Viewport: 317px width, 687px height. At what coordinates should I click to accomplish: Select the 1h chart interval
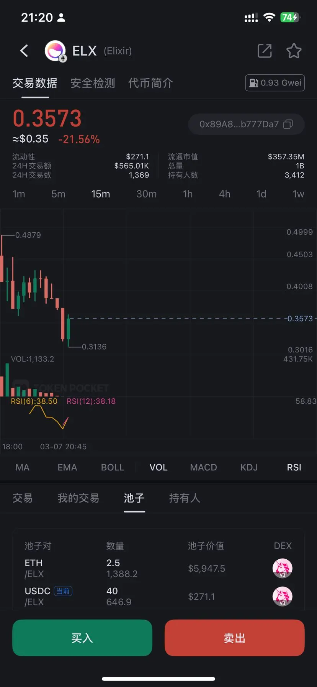pos(188,194)
